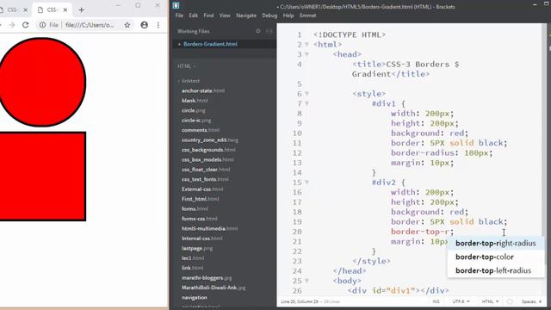
Task: Open the Navigate menu
Action: coord(246,15)
